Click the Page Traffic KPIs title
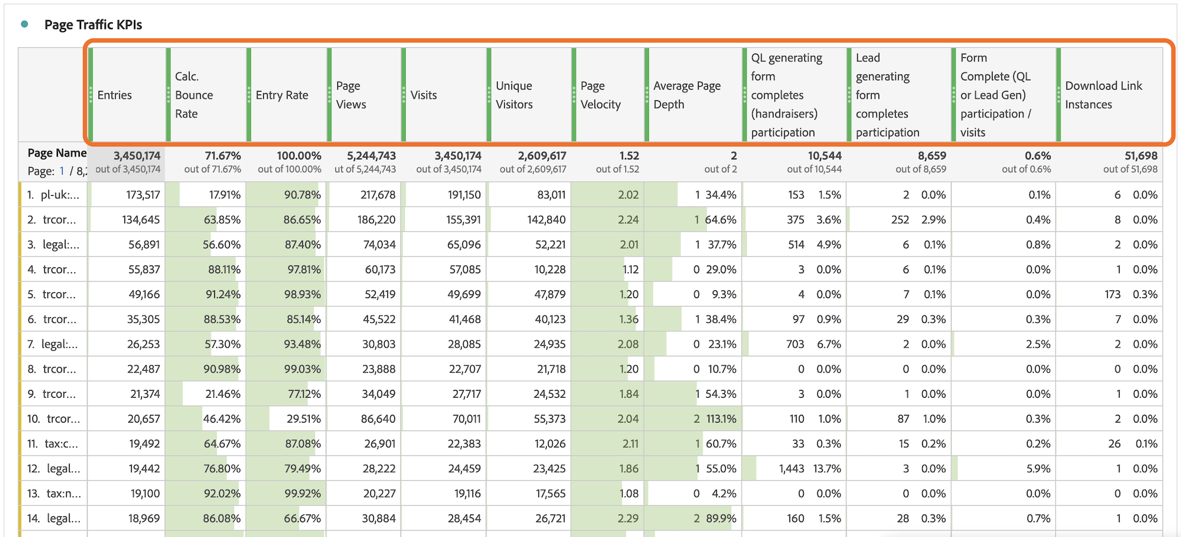1181x537 pixels. (93, 25)
